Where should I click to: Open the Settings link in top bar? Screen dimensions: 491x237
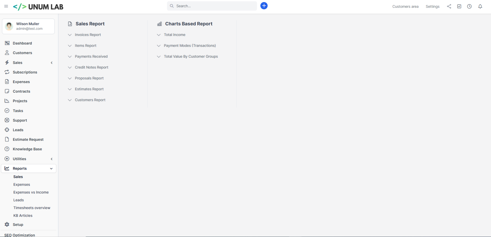click(432, 6)
